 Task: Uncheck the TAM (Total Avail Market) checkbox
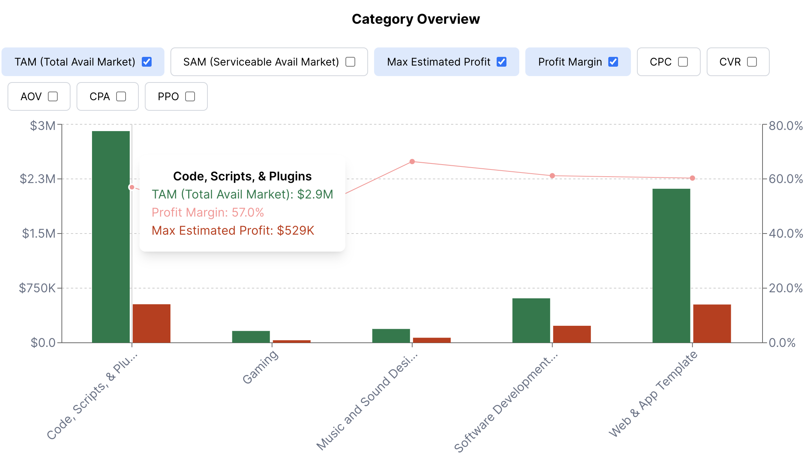[147, 62]
